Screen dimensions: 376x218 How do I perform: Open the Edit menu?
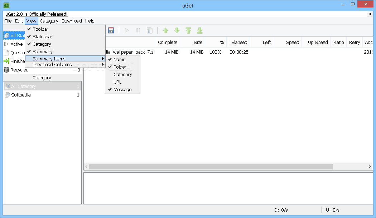click(19, 21)
